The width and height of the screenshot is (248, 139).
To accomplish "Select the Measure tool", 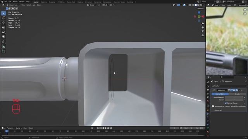I will click(x=3, y=46).
